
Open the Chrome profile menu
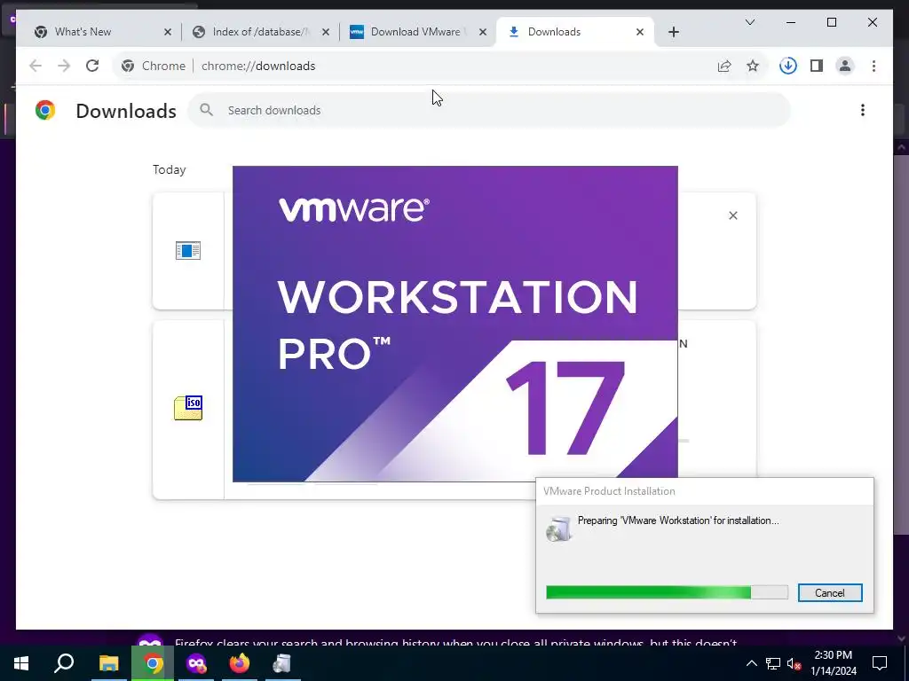pos(845,66)
